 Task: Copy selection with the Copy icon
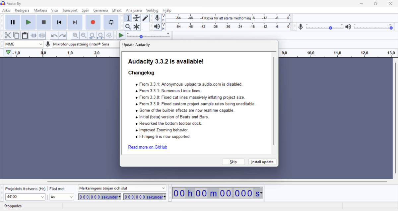point(16,35)
